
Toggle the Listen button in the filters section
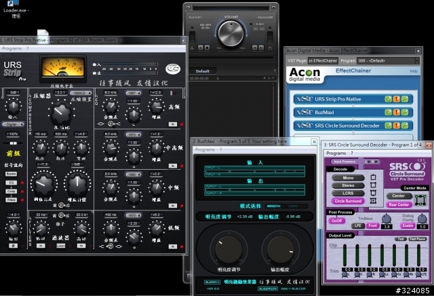coord(61,246)
